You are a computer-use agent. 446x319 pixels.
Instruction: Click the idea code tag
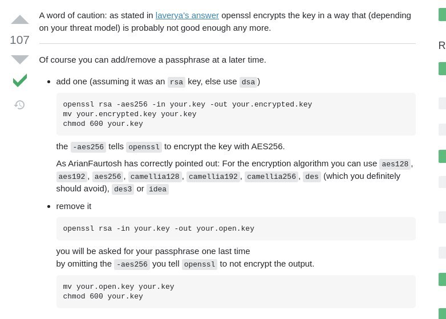(x=157, y=189)
